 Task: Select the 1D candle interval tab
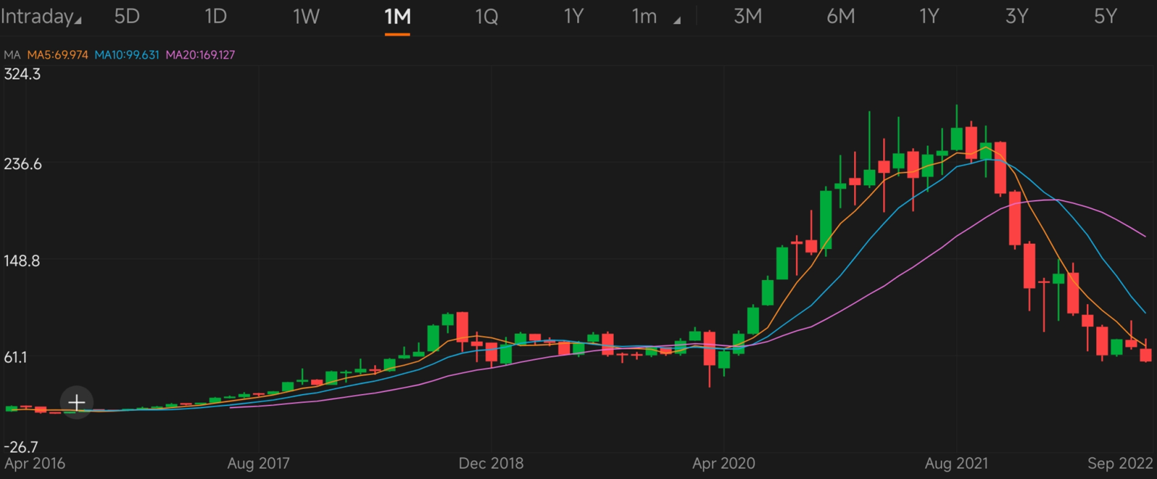[215, 17]
